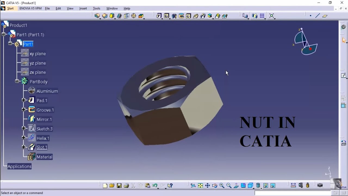Collapse the Part1 (Part1.1) tree node
348x196 pixels.
(4, 34)
